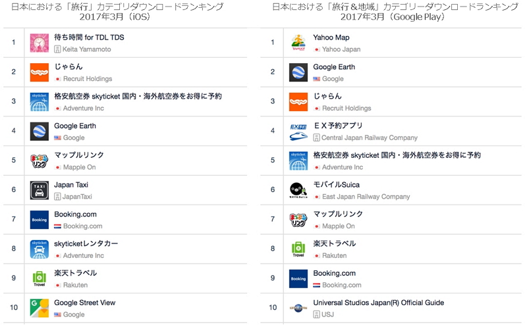527x325 pixels.
Task: Click Adventure Inc under skyticketレンタカー
Action: pos(84,256)
